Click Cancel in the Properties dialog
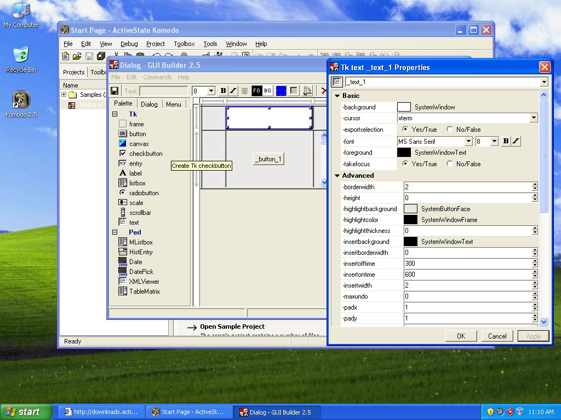Viewport: 561px width, 420px height. [x=497, y=336]
